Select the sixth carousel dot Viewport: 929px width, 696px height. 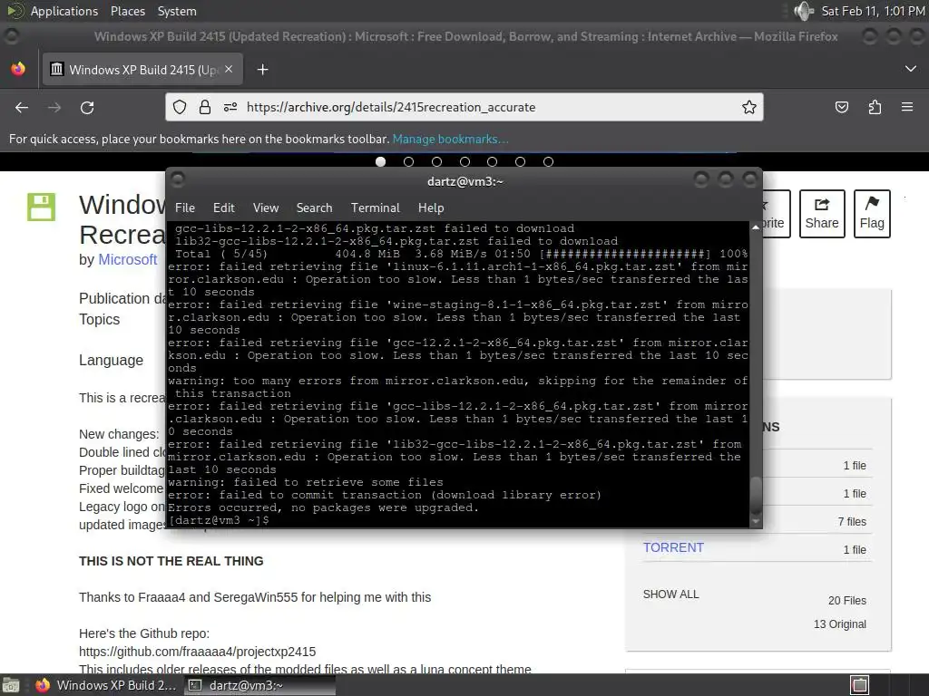pyautogui.click(x=520, y=161)
